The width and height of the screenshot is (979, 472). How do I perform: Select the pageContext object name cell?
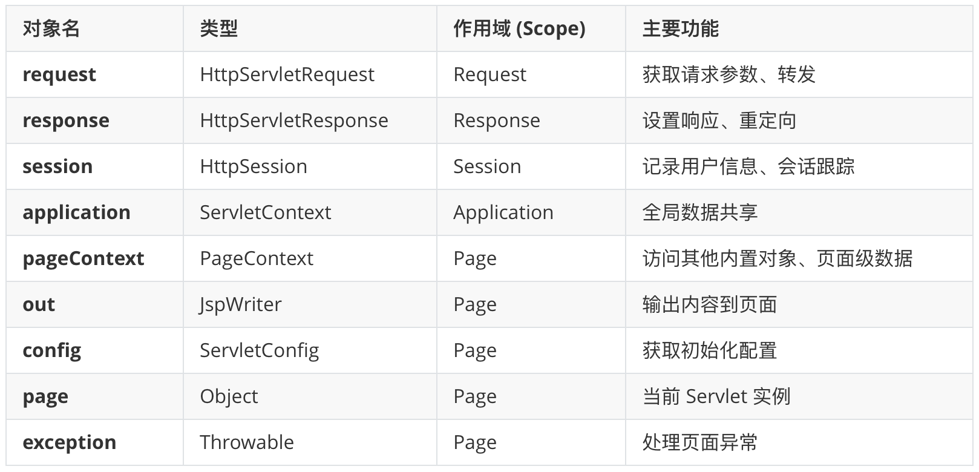click(x=83, y=258)
